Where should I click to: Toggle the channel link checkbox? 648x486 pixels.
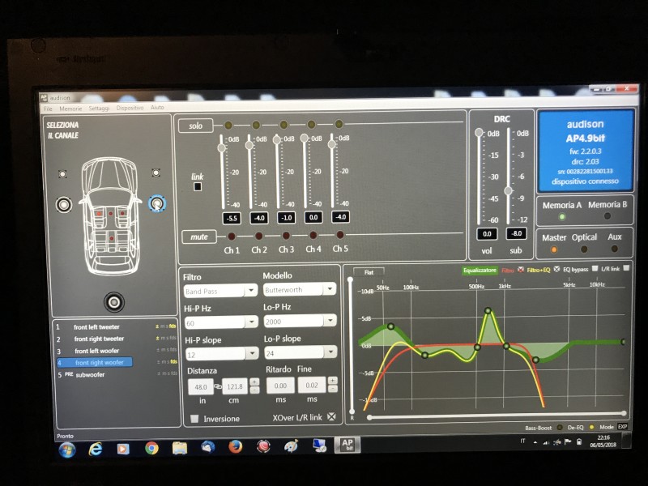pyautogui.click(x=198, y=187)
